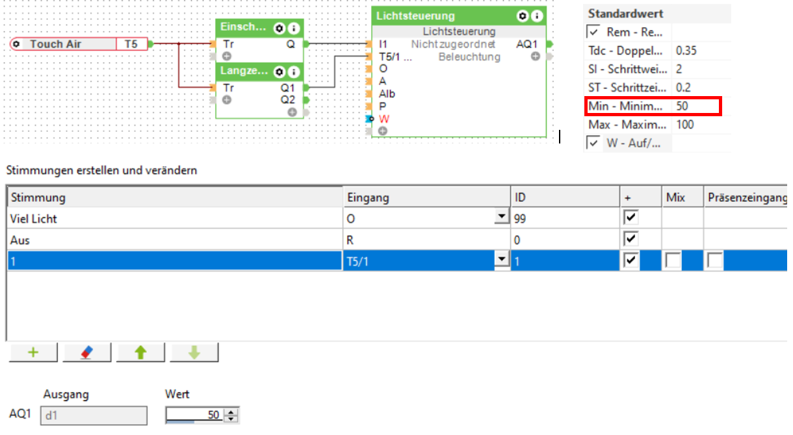Delete selected Stimmung with eraser button
Image resolution: width=793 pixels, height=435 pixels.
pyautogui.click(x=87, y=352)
